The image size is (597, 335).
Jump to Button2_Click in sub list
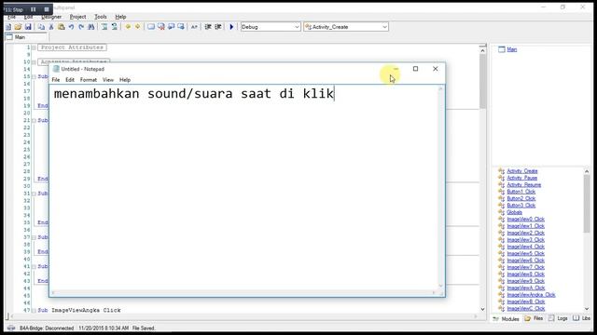tap(521, 198)
